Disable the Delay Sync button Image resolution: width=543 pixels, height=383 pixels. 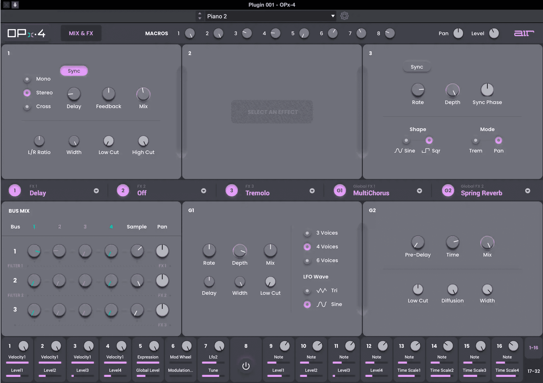pos(74,71)
